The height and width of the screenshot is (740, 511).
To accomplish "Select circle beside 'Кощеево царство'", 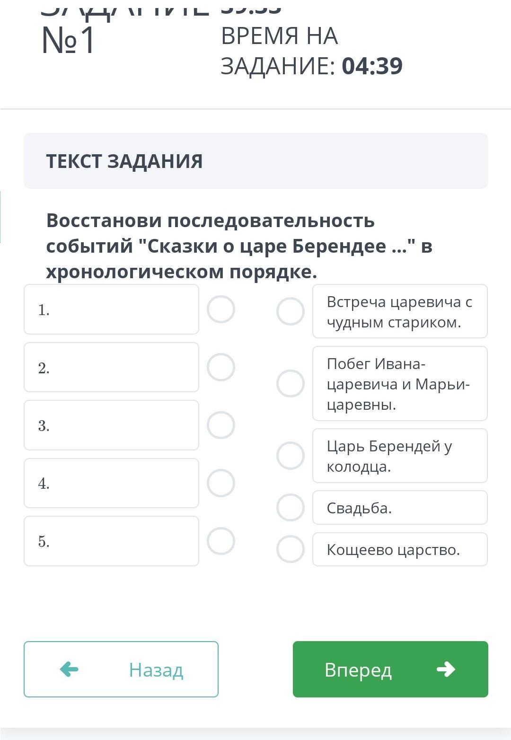I will [291, 549].
